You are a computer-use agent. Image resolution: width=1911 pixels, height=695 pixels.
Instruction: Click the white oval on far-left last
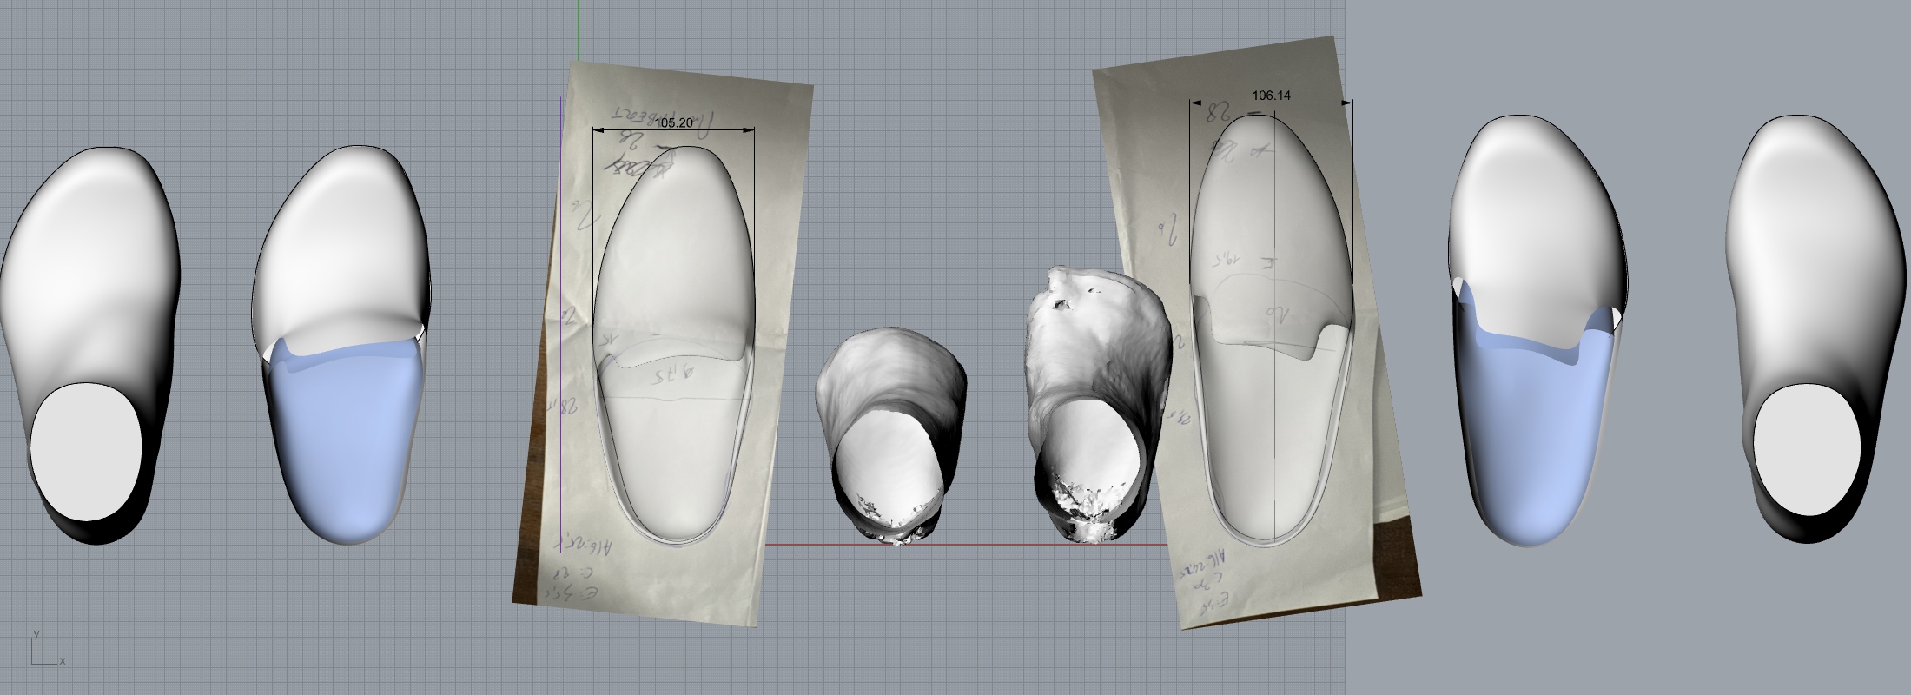85,452
